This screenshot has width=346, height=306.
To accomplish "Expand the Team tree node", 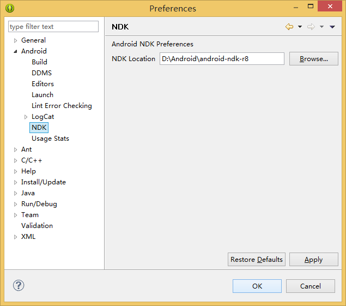I will (15, 215).
